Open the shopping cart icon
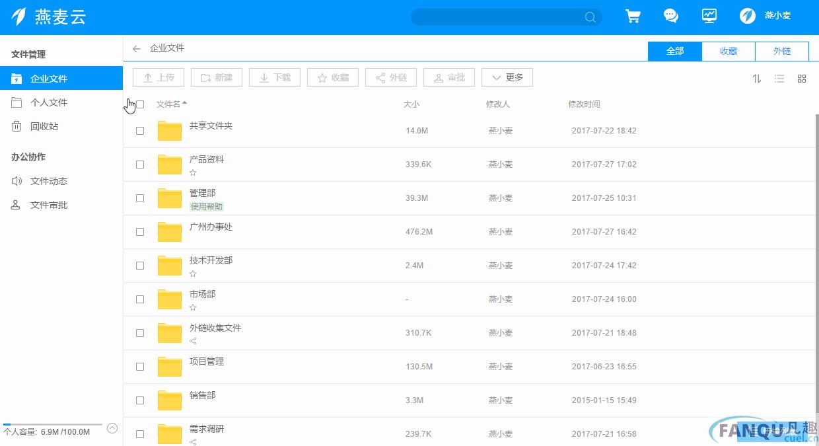 (x=633, y=17)
